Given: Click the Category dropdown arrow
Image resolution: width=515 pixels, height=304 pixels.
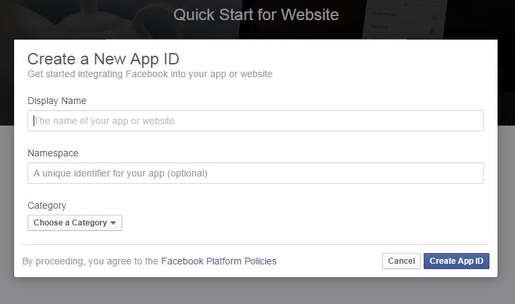Looking at the screenshot, I should click(113, 223).
